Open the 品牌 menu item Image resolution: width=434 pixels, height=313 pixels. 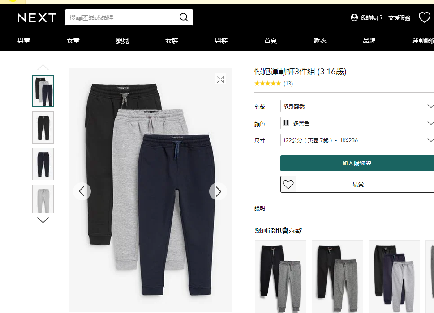369,41
